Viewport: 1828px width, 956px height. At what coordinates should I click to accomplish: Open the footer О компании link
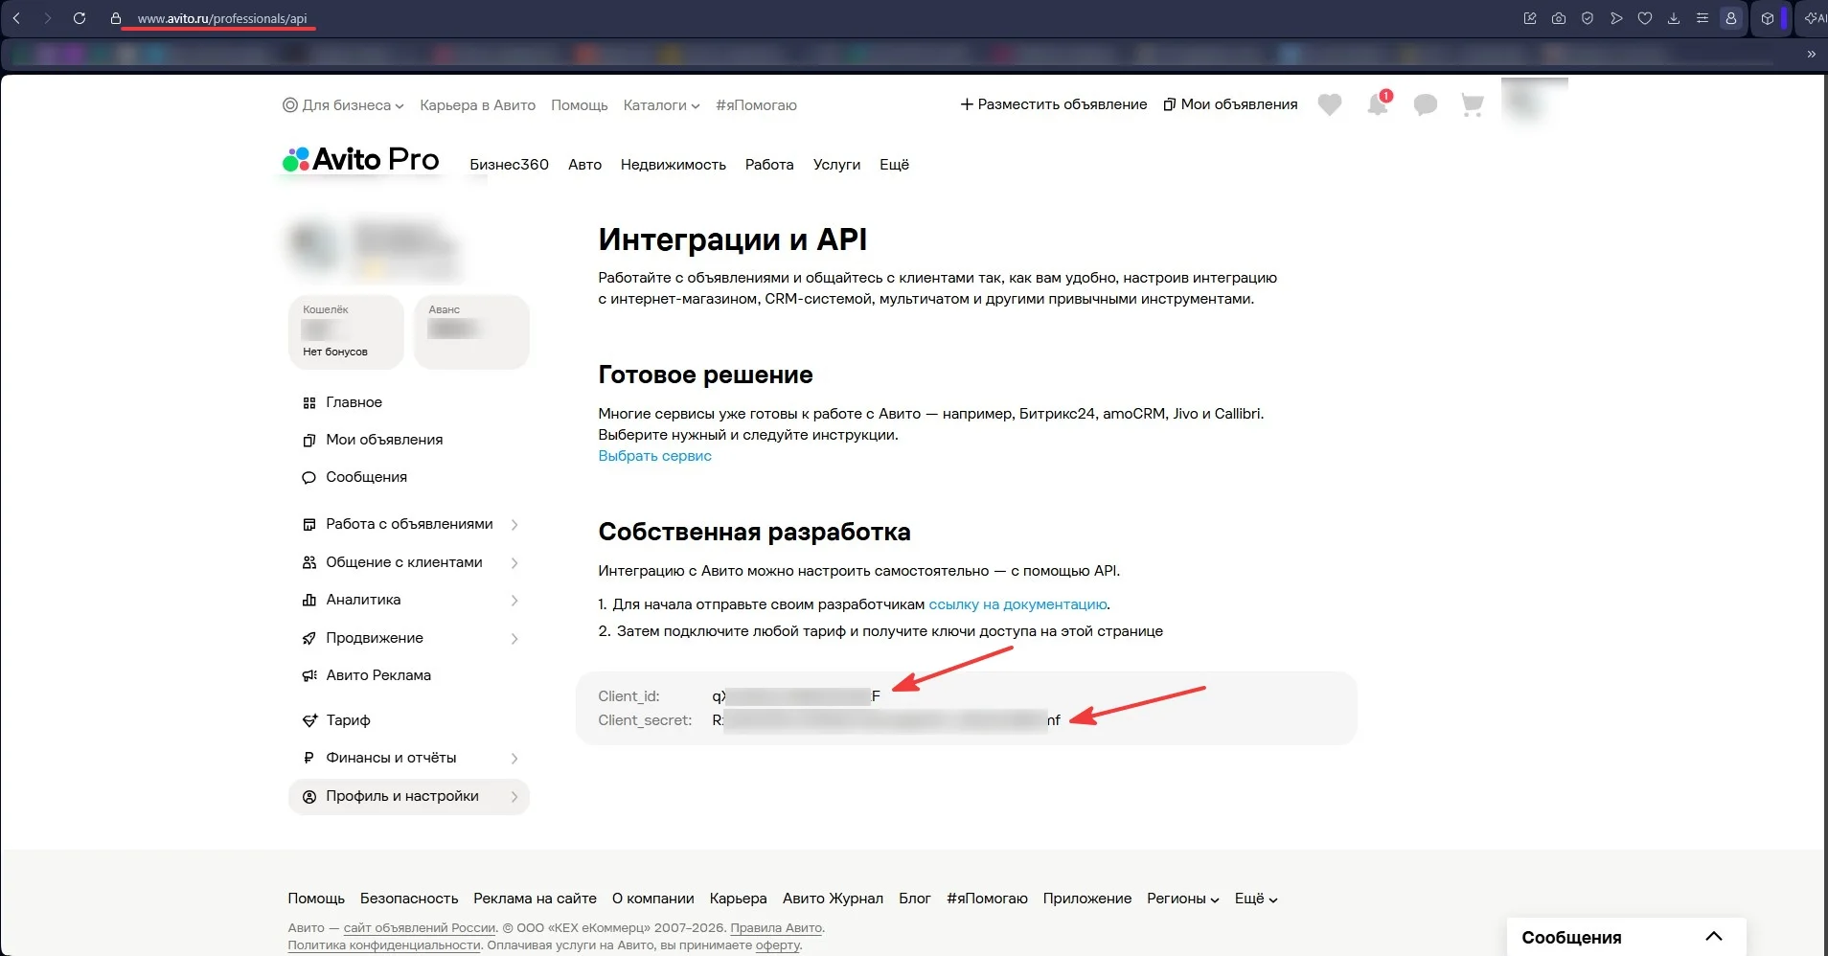tap(652, 899)
